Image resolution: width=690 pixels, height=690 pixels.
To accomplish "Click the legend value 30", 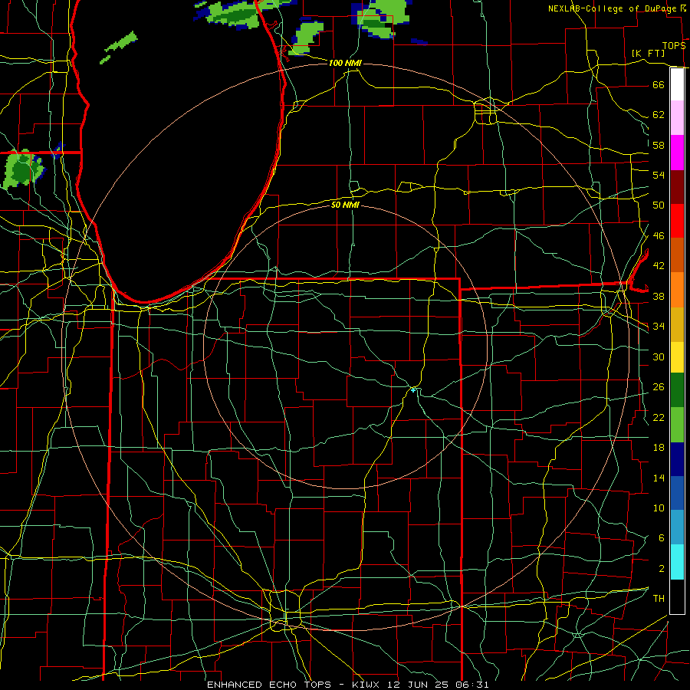I will coord(659,356).
